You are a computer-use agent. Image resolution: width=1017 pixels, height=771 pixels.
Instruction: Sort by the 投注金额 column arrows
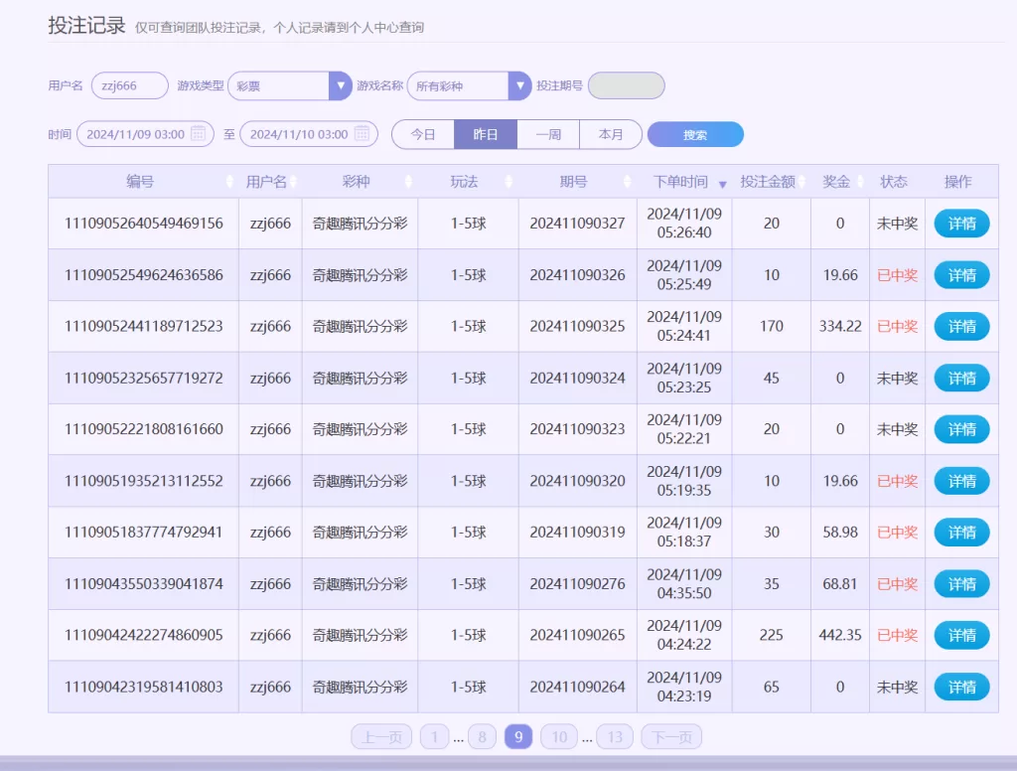pos(802,182)
